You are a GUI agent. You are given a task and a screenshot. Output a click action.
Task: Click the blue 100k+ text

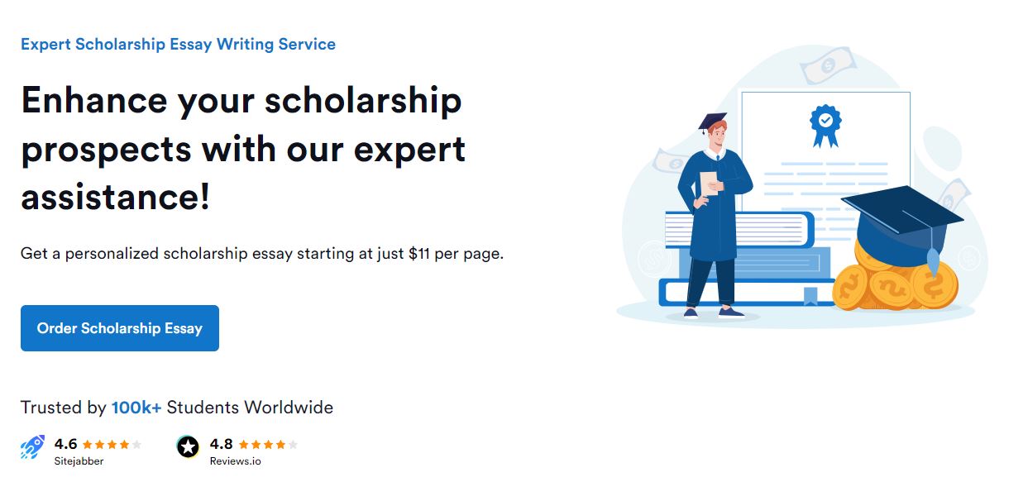click(136, 408)
